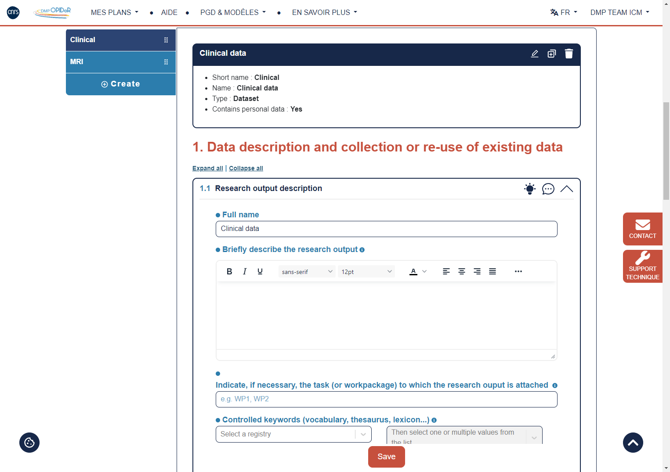Open comments for Research output description
670x472 pixels.
point(548,189)
